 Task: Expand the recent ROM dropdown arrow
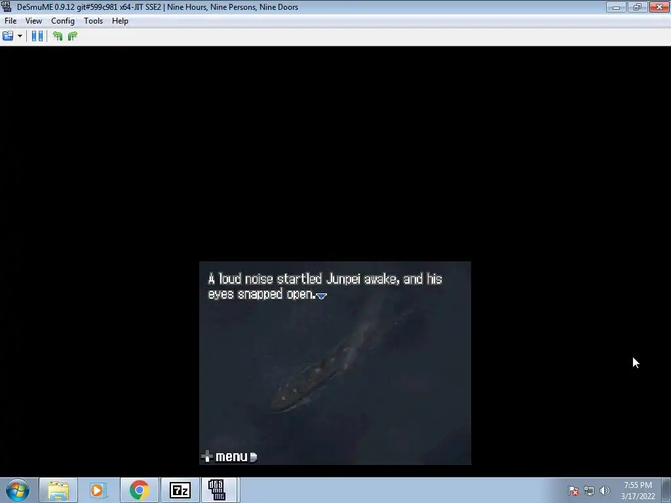click(x=20, y=37)
